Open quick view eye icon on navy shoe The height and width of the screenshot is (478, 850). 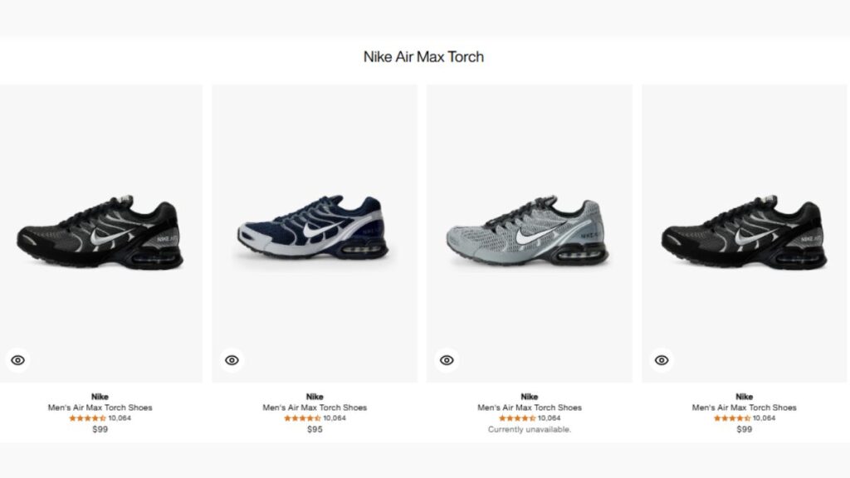tap(232, 360)
